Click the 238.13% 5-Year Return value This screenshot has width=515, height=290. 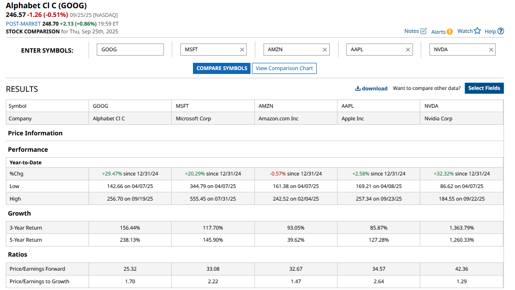tap(130, 240)
